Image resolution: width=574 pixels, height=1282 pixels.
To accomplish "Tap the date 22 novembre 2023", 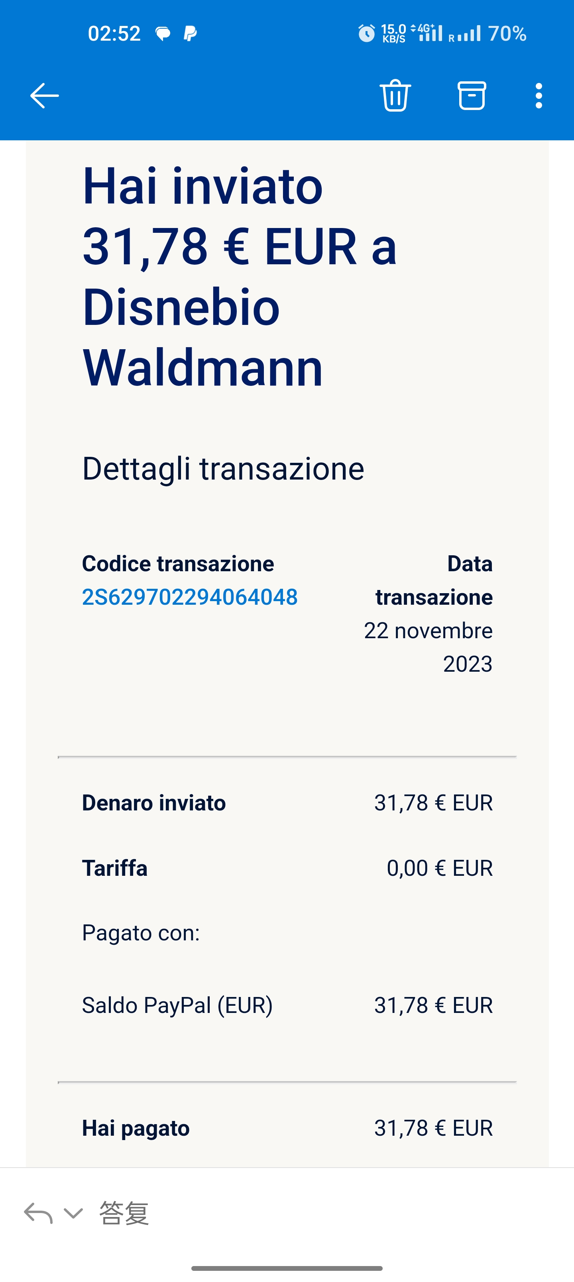I will coord(428,647).
